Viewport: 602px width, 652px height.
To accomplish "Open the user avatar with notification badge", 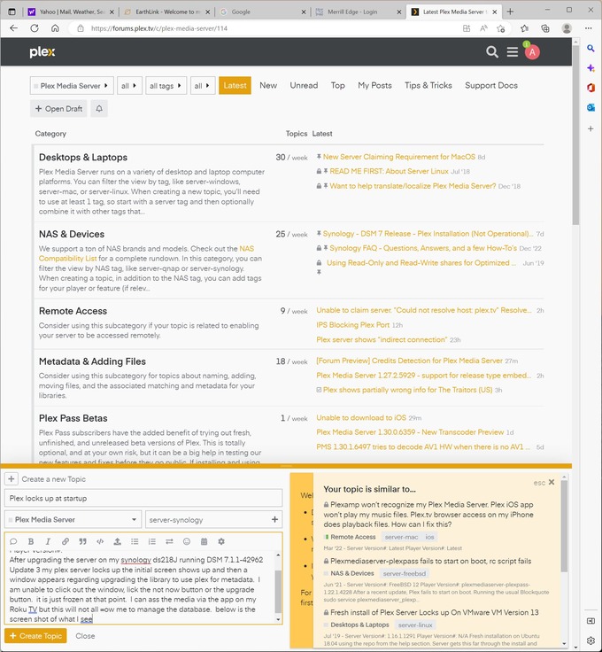I will pos(532,52).
